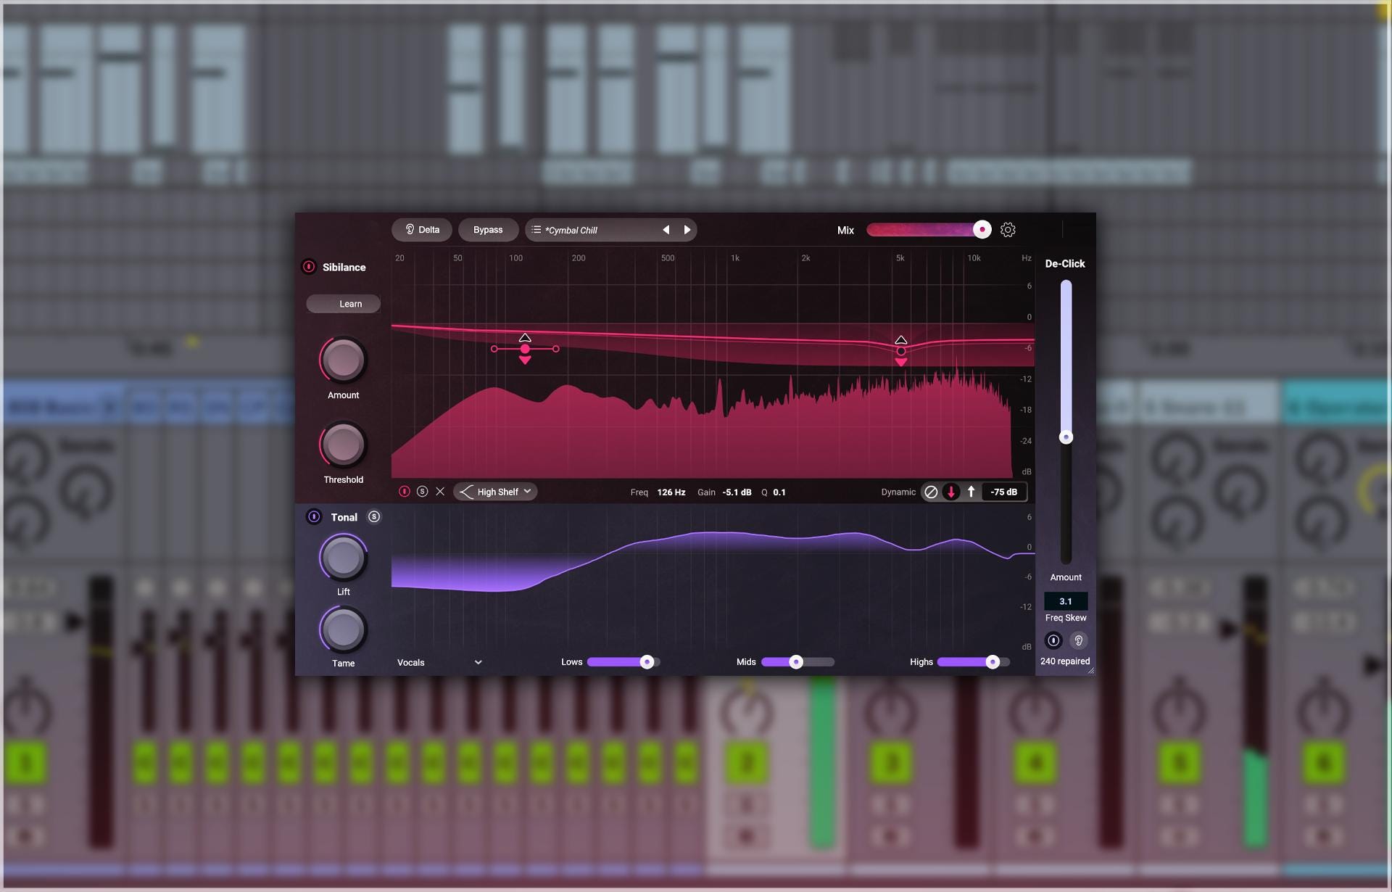Click the Bypass button

coord(488,230)
